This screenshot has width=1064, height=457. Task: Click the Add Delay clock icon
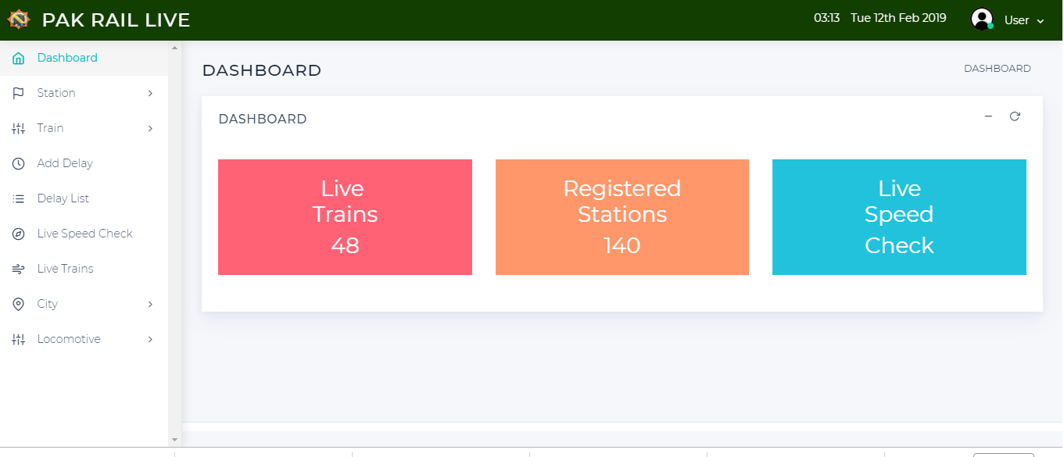click(19, 164)
